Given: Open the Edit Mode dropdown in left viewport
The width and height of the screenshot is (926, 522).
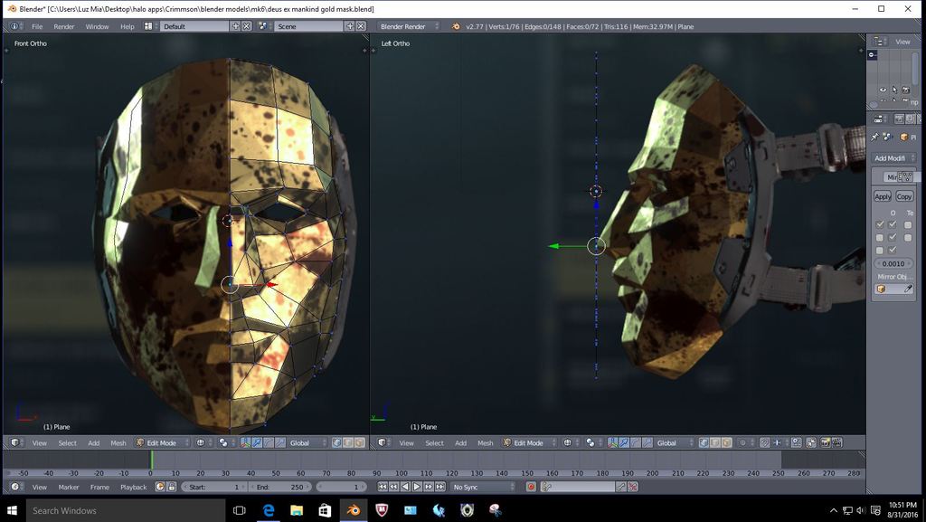Looking at the screenshot, I should 163,443.
